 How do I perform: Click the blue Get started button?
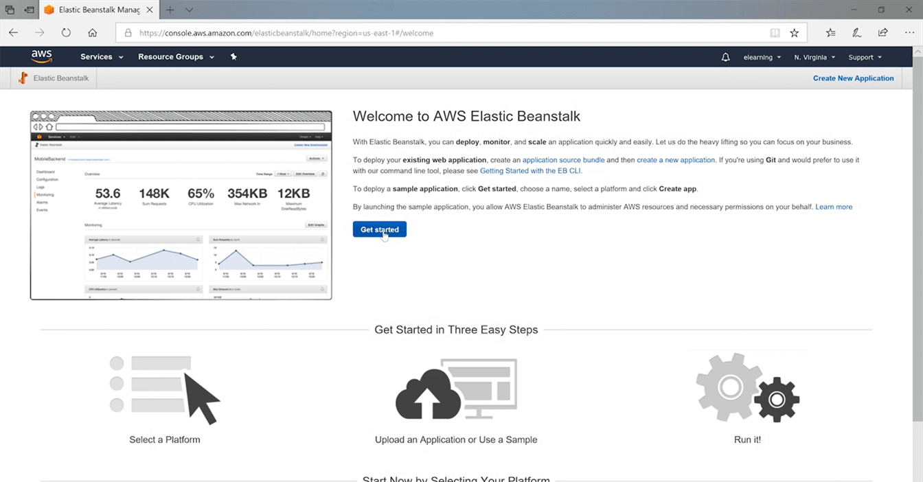(x=379, y=229)
